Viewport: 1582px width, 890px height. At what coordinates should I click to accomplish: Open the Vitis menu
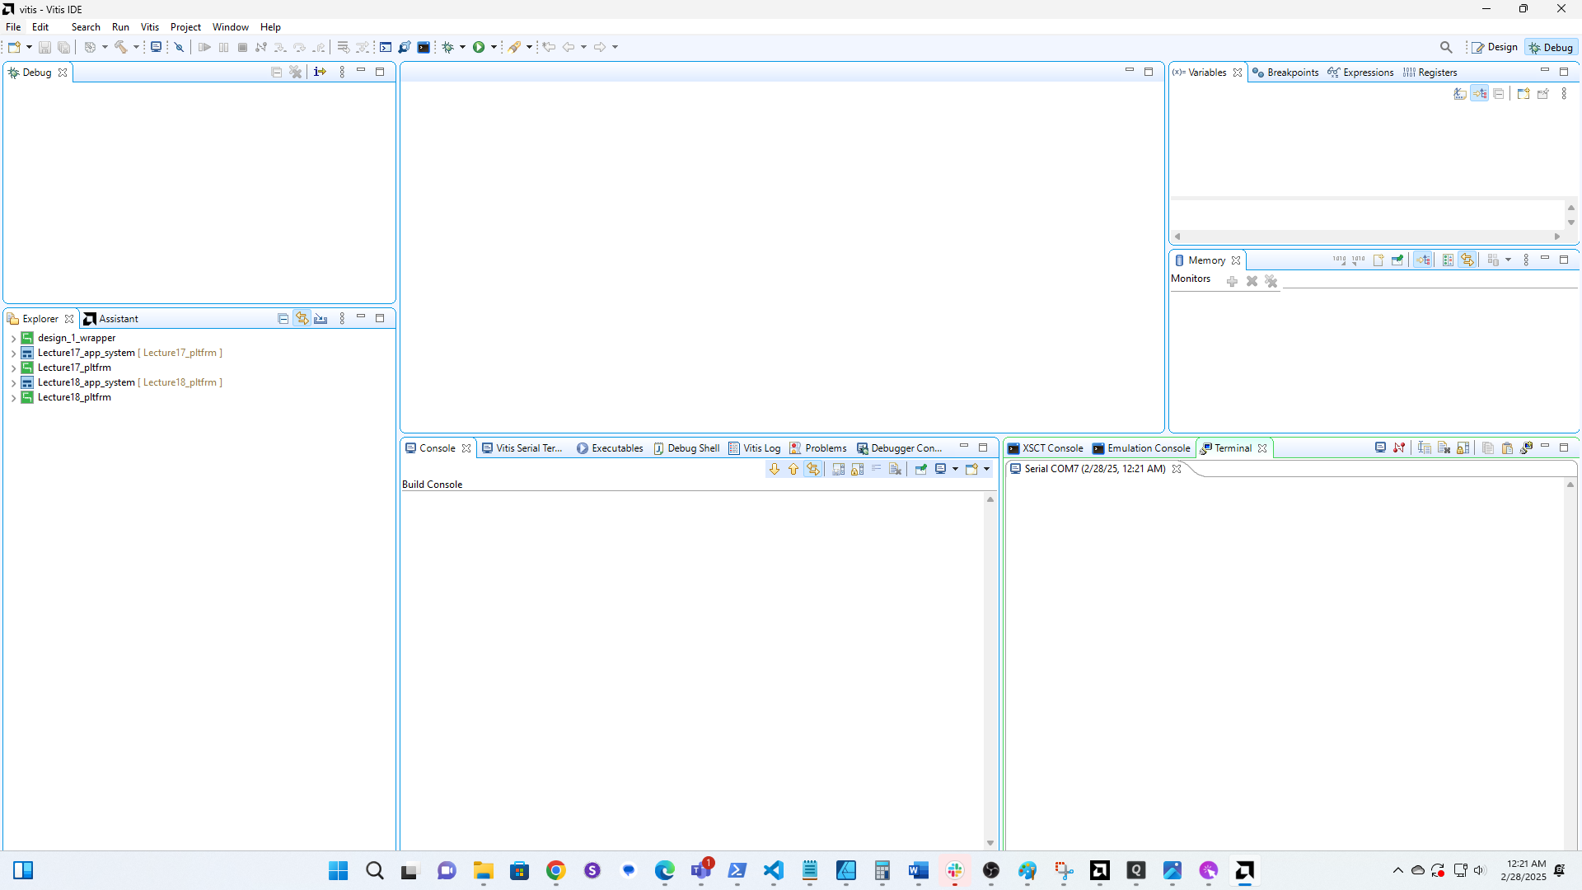149,27
